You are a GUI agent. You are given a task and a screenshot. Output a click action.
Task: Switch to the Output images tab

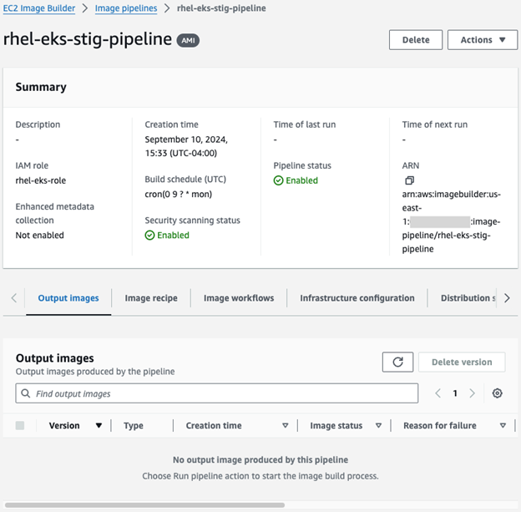68,298
